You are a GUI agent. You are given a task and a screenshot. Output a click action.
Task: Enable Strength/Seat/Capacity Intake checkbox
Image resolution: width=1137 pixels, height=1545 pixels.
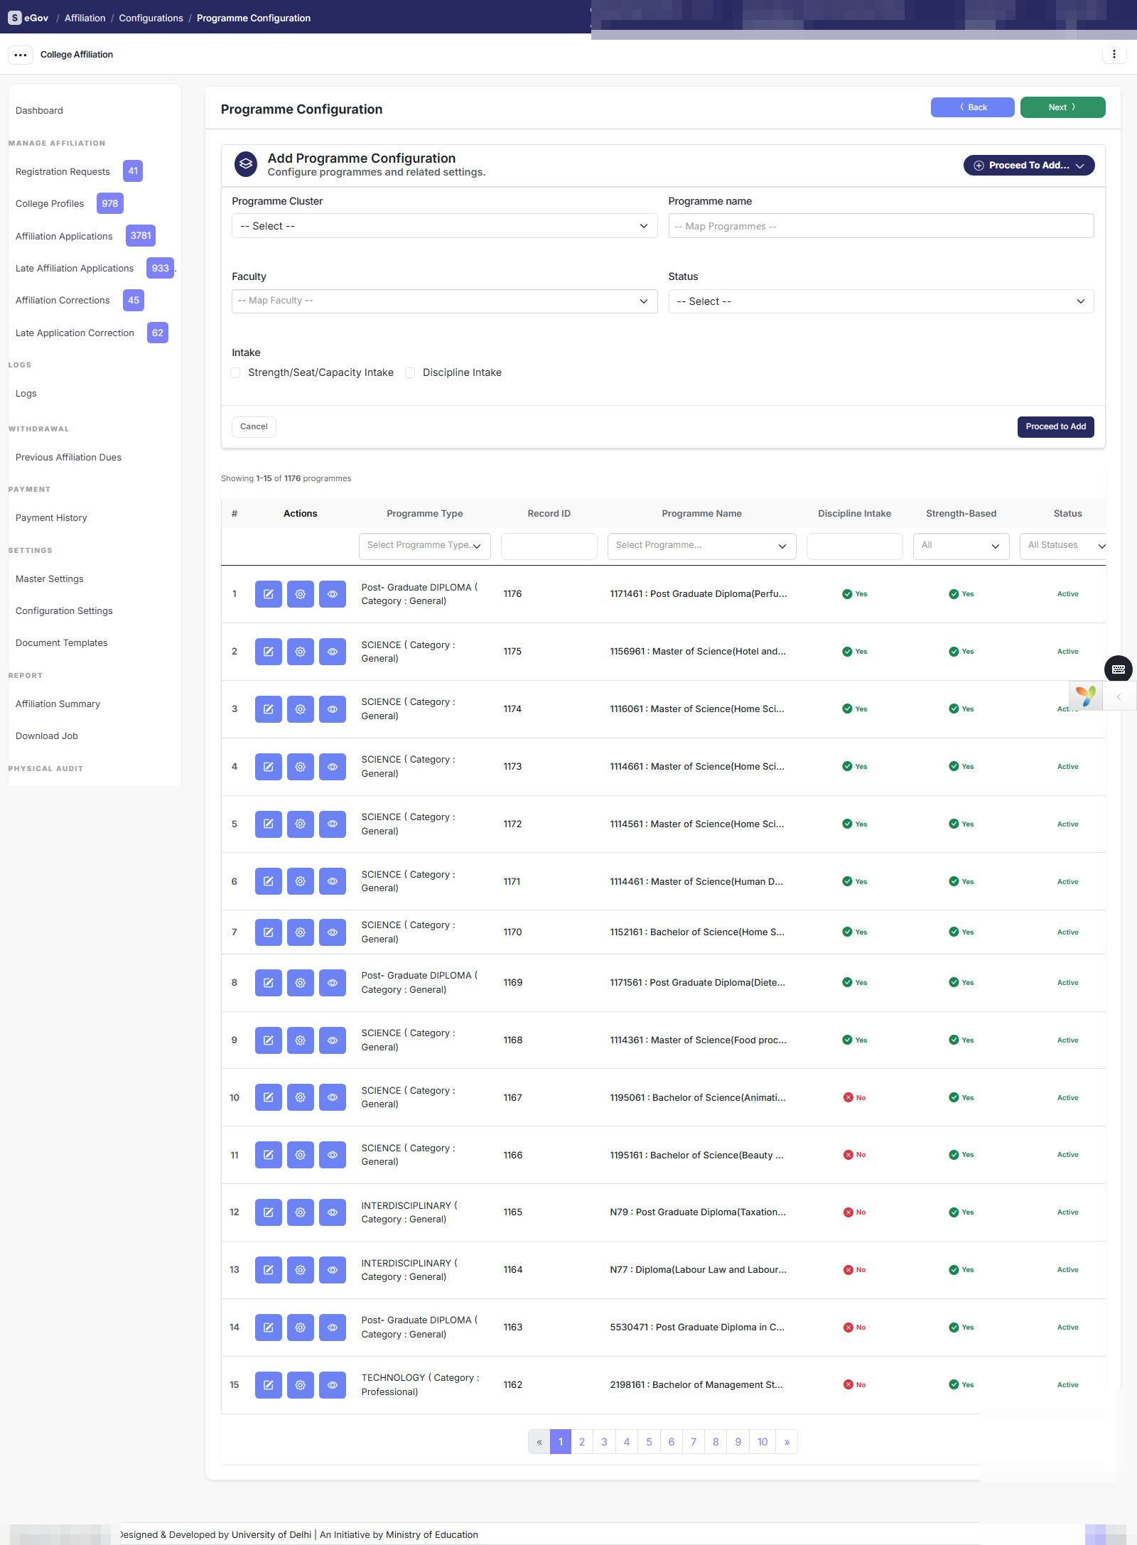point(235,372)
